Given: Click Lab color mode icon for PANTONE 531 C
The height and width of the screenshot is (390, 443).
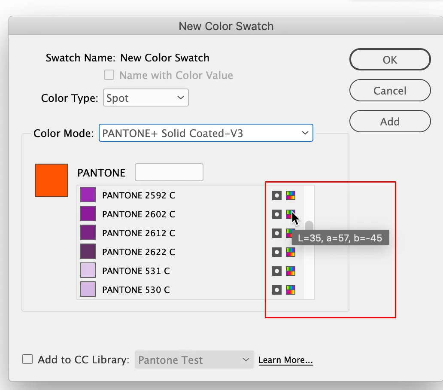Looking at the screenshot, I should click(x=291, y=271).
